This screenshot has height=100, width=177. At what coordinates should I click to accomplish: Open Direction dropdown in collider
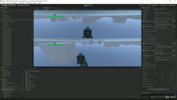point(165,19)
